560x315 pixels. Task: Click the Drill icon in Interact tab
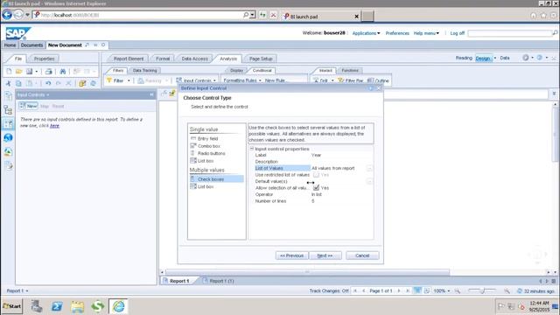point(316,80)
